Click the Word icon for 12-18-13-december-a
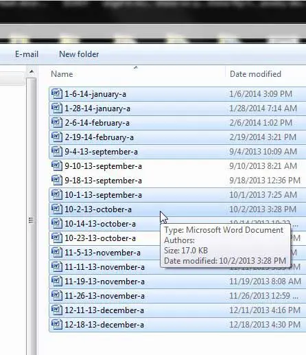 57,325
